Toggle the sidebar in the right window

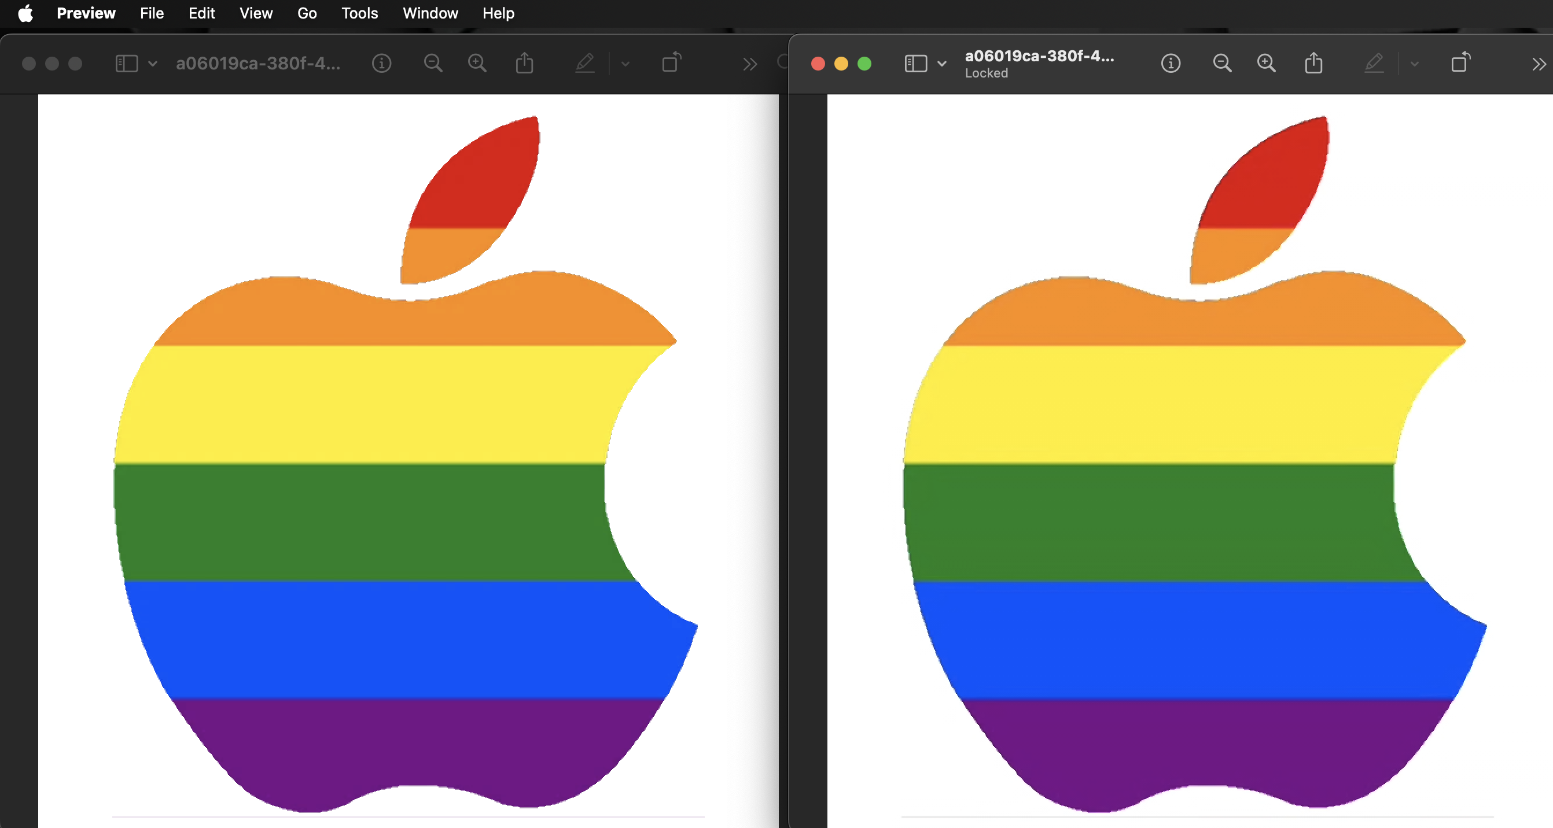click(915, 63)
